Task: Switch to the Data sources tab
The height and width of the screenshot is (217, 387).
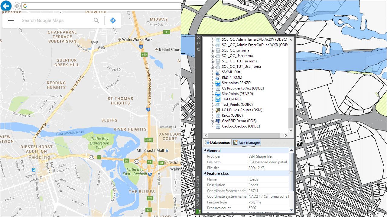Action: [218, 143]
